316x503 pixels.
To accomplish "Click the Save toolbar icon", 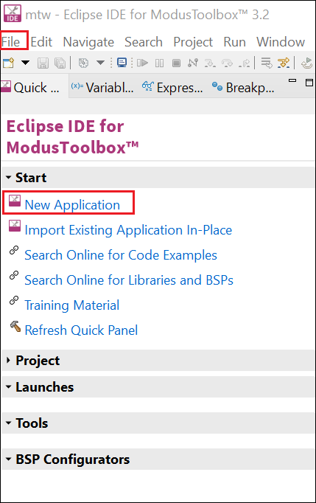I will [x=43, y=63].
